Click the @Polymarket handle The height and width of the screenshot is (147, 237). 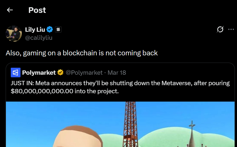click(84, 73)
